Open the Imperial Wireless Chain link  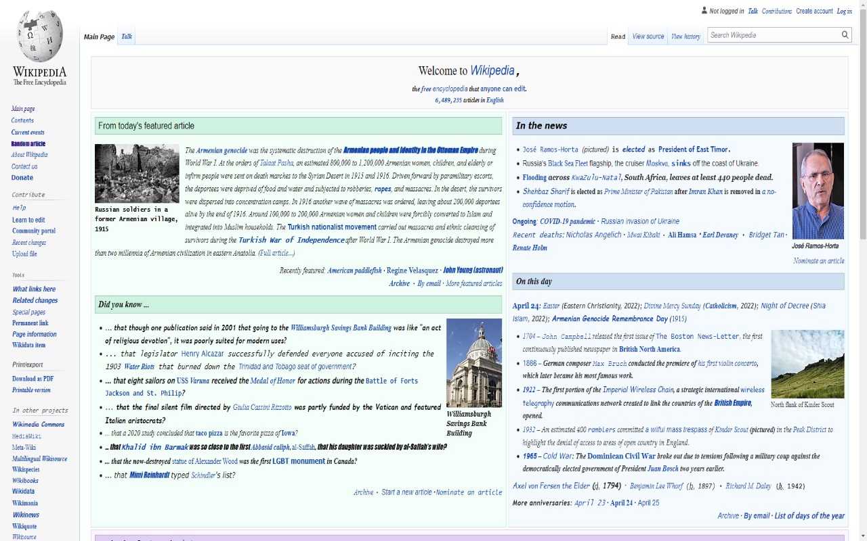click(638, 390)
